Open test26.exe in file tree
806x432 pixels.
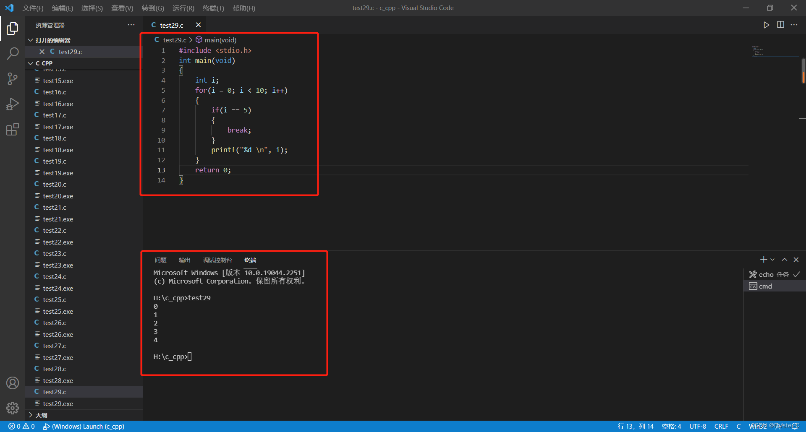click(x=84, y=334)
